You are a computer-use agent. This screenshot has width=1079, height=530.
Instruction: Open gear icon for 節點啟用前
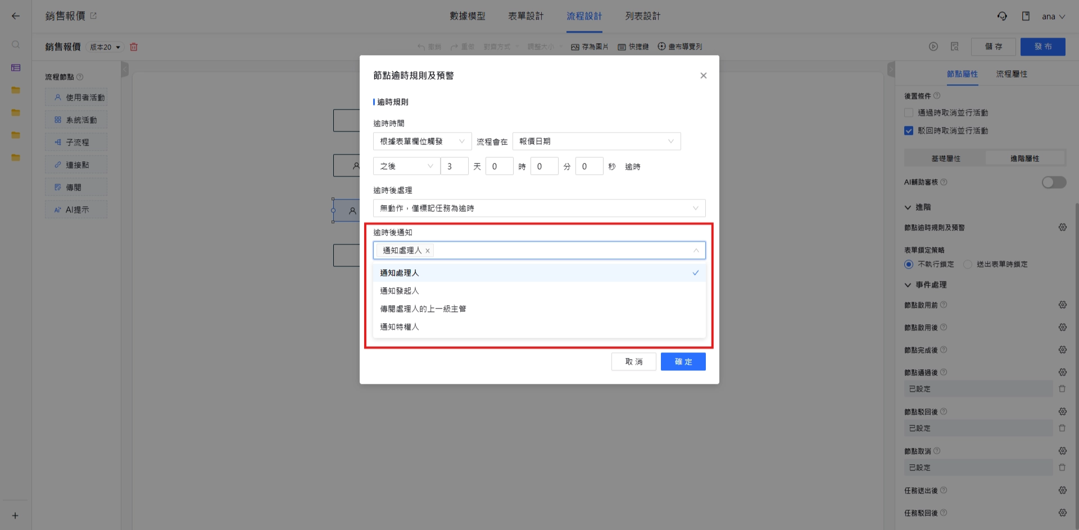pos(1063,305)
